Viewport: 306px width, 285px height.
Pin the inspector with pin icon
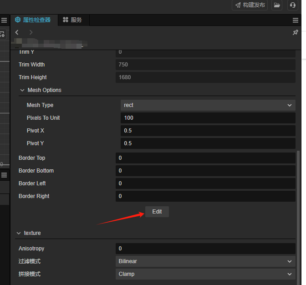click(295, 32)
